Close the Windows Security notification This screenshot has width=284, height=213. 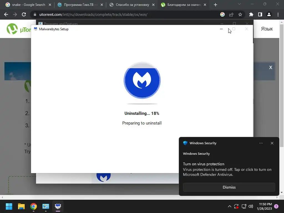tap(272, 143)
